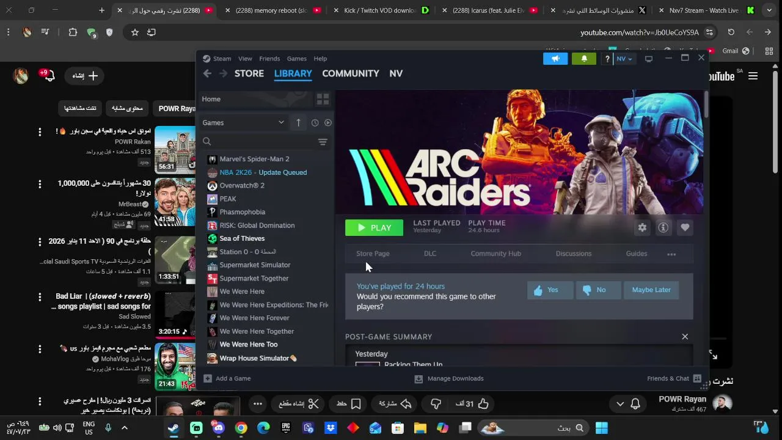Screen dimensions: 782x440
Task: Open the NV profile tab
Action: tap(396, 73)
